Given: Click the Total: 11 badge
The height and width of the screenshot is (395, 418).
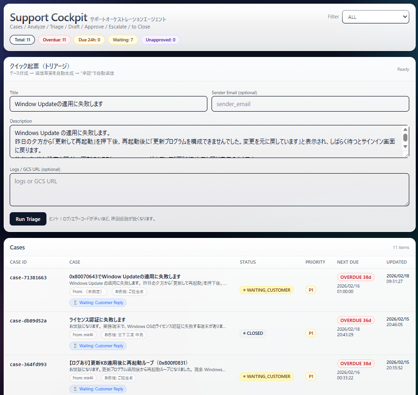Looking at the screenshot, I should point(22,39).
